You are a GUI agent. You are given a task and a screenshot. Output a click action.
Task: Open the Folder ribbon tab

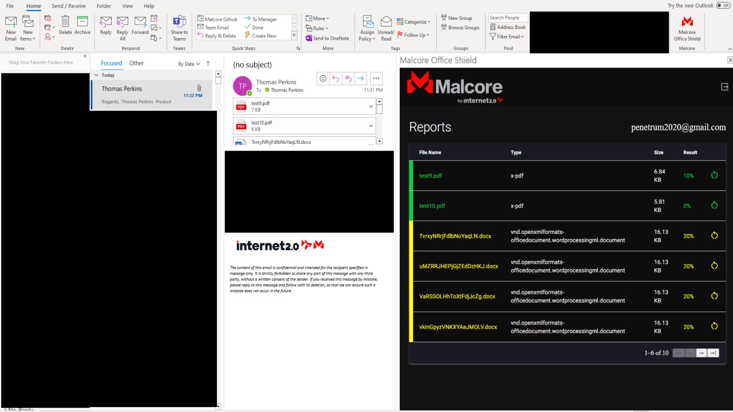(x=104, y=6)
